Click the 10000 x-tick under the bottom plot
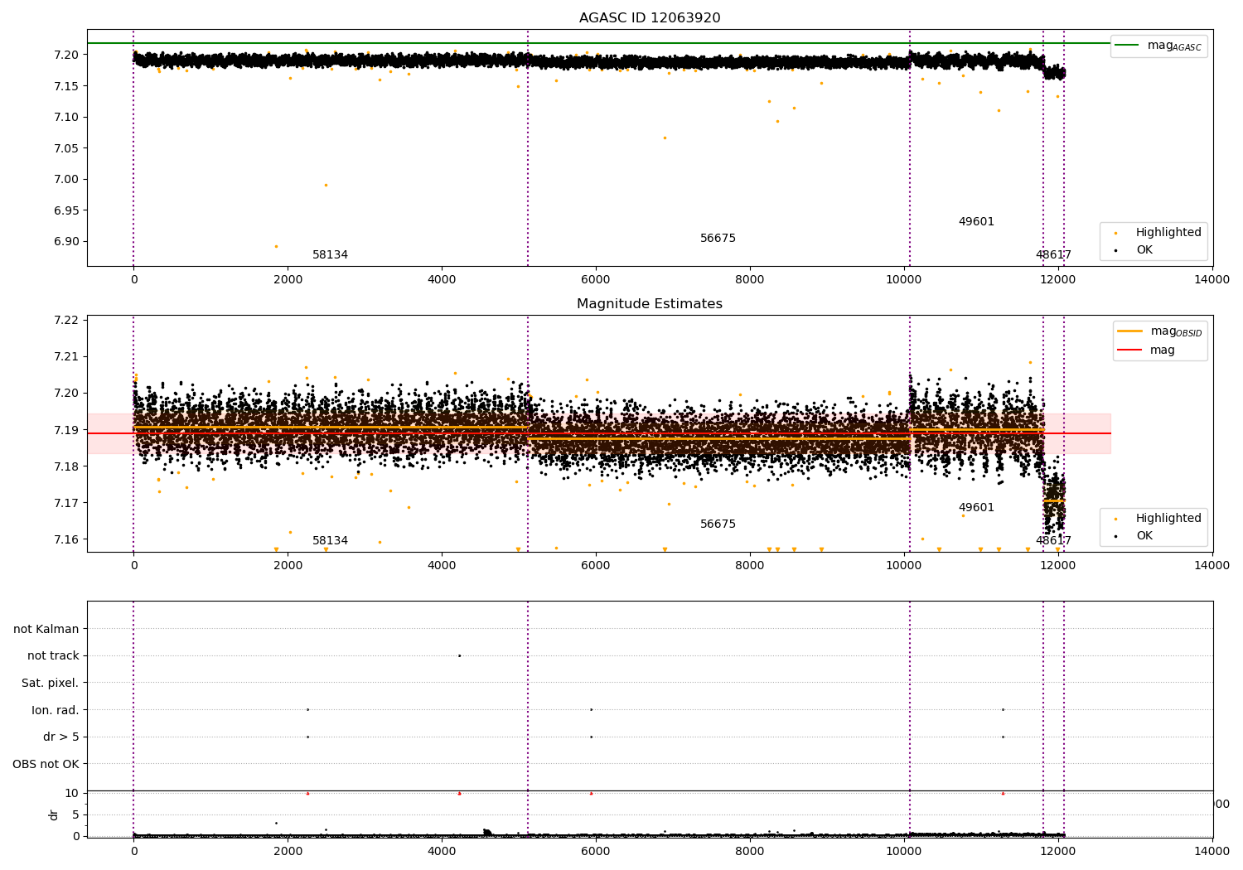 pos(904,850)
